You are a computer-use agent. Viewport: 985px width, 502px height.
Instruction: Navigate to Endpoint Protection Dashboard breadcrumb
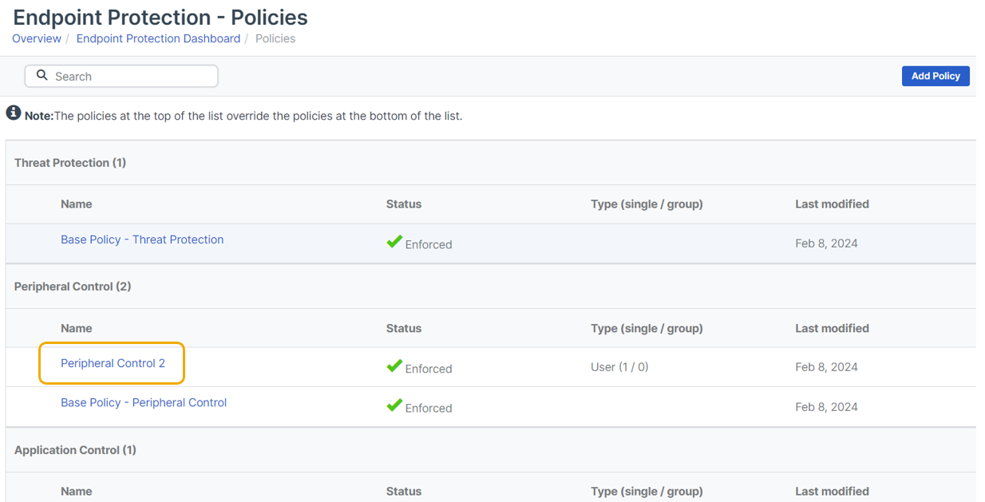click(x=158, y=38)
